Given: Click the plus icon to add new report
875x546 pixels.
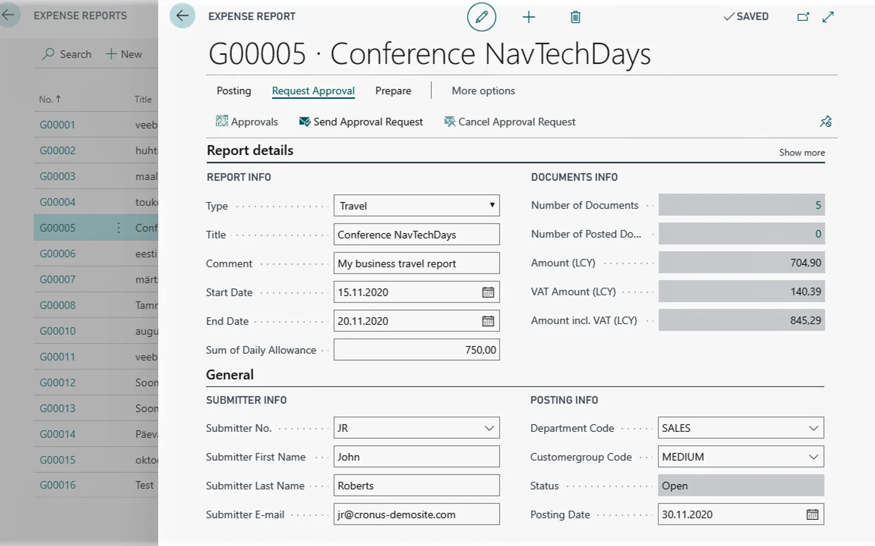Looking at the screenshot, I should click(528, 17).
